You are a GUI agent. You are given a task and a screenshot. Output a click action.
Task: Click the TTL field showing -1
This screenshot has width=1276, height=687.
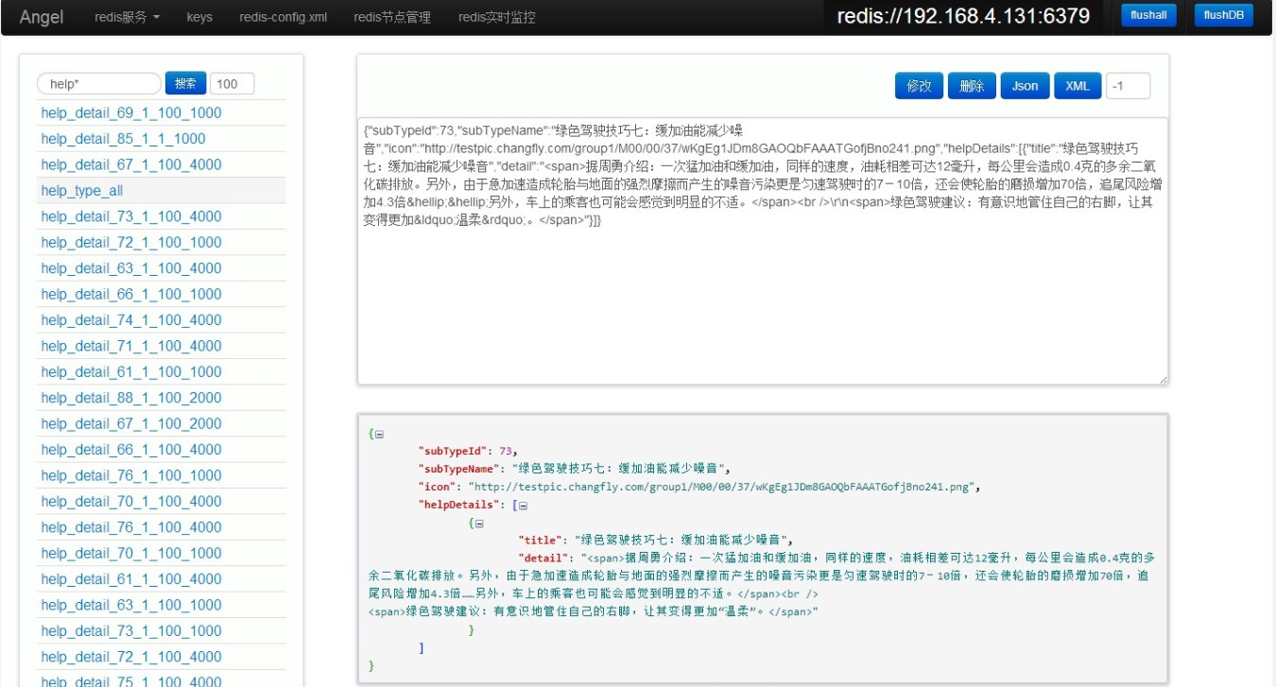click(x=1128, y=86)
